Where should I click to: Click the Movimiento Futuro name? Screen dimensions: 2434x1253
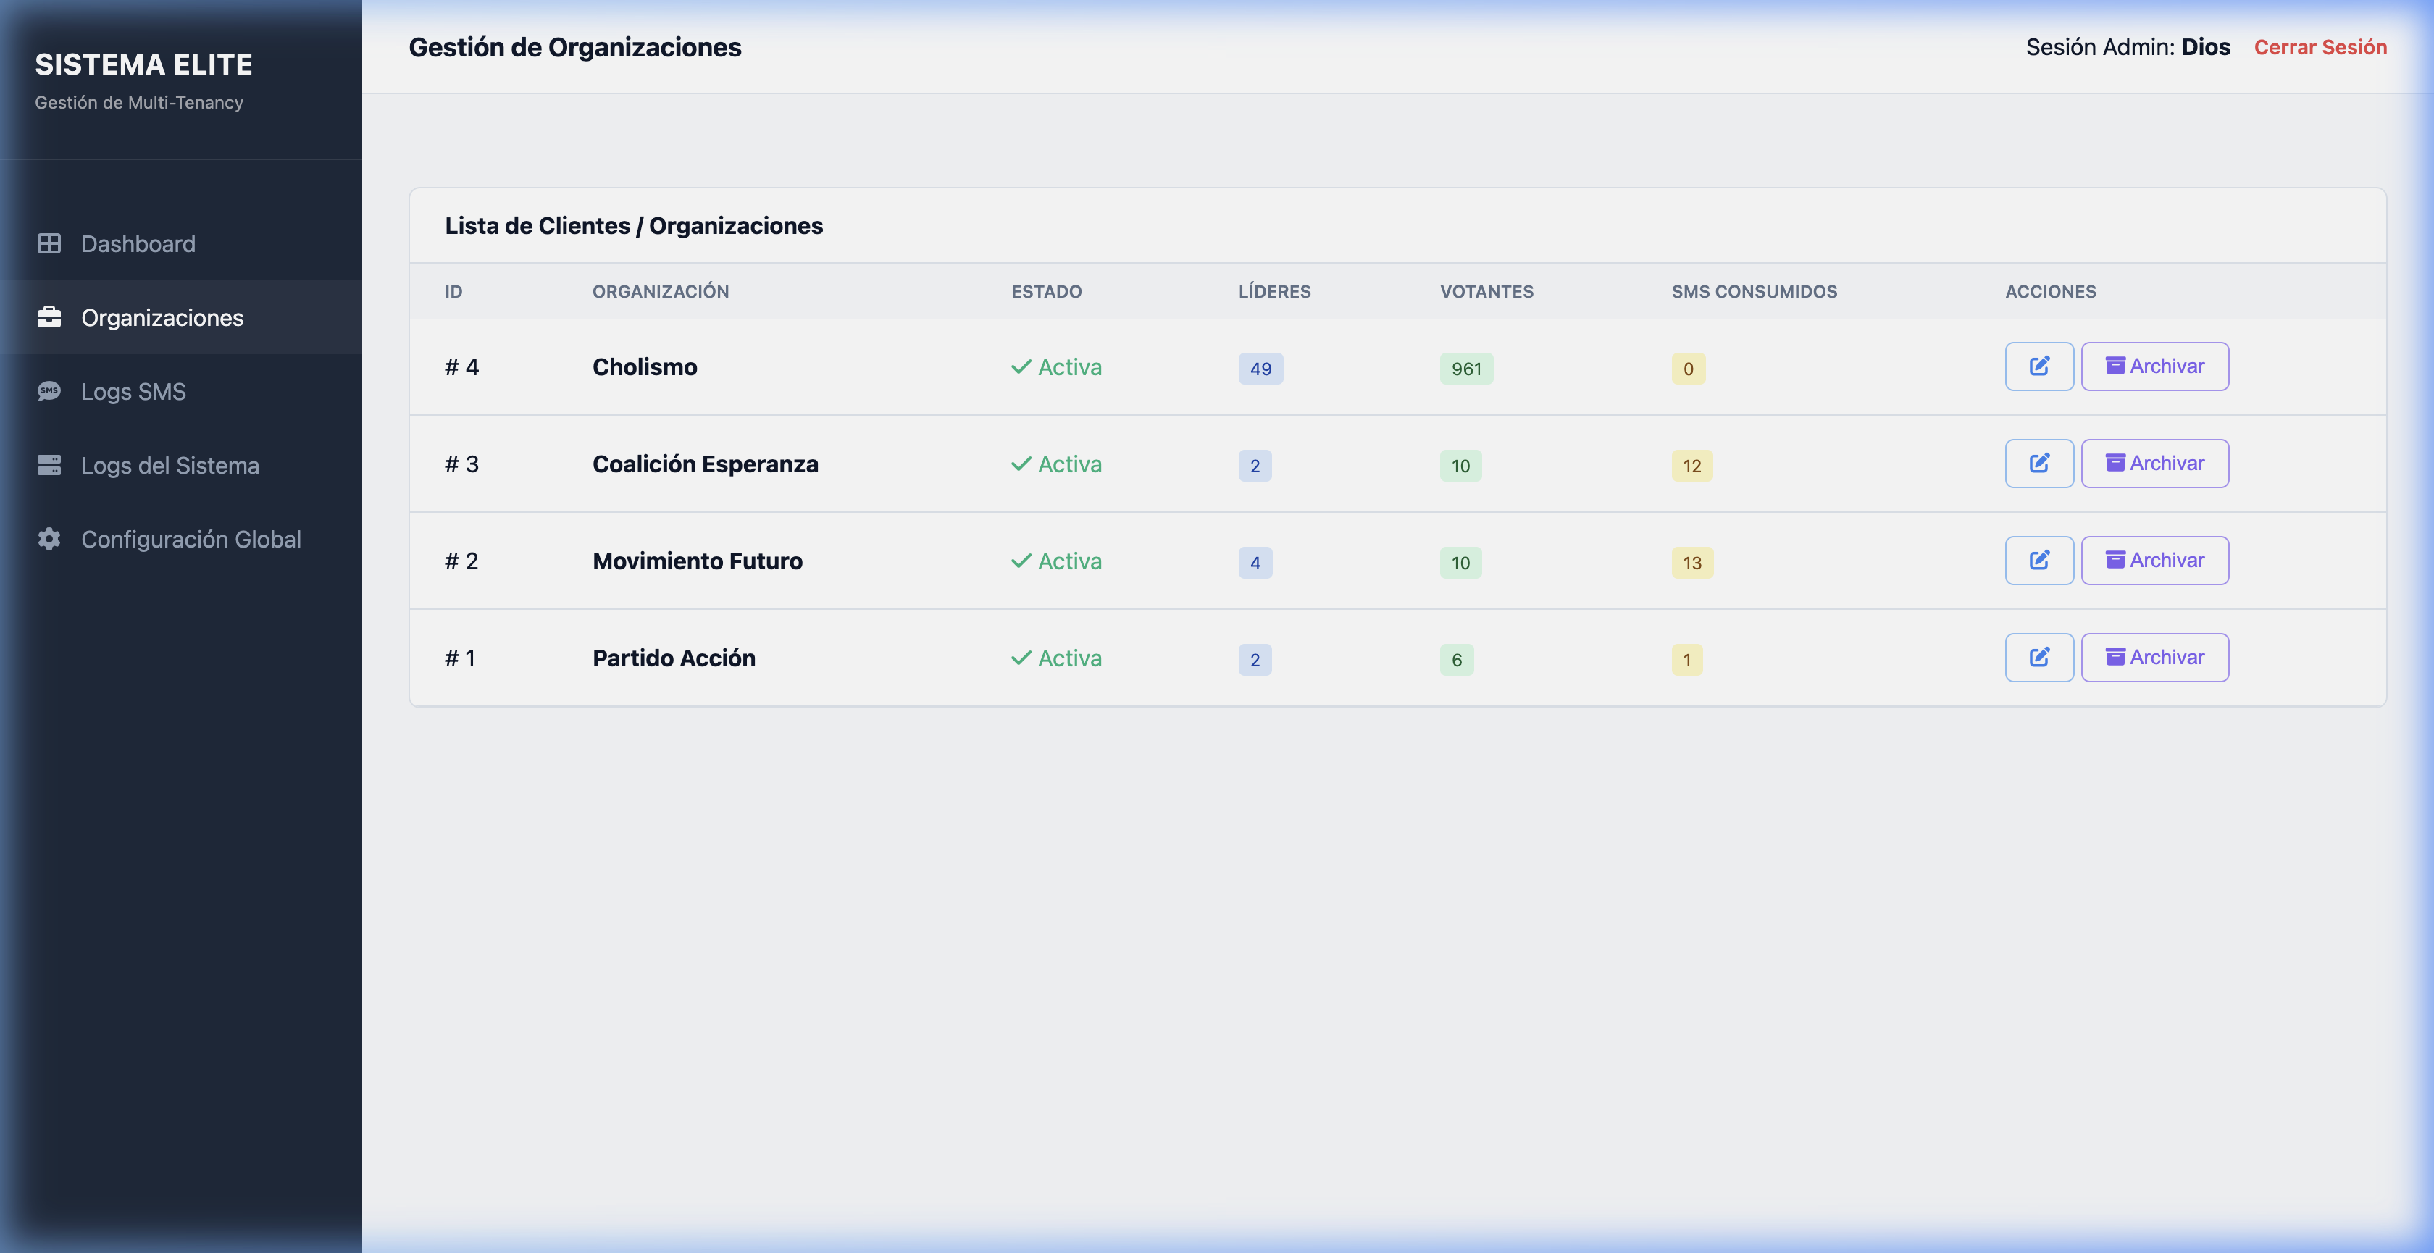[698, 561]
